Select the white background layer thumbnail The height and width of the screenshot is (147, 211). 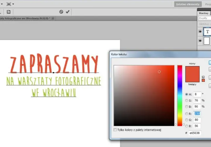[207, 41]
